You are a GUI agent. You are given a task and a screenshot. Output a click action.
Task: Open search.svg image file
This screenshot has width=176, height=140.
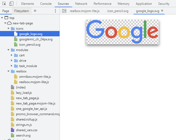tap(23, 135)
